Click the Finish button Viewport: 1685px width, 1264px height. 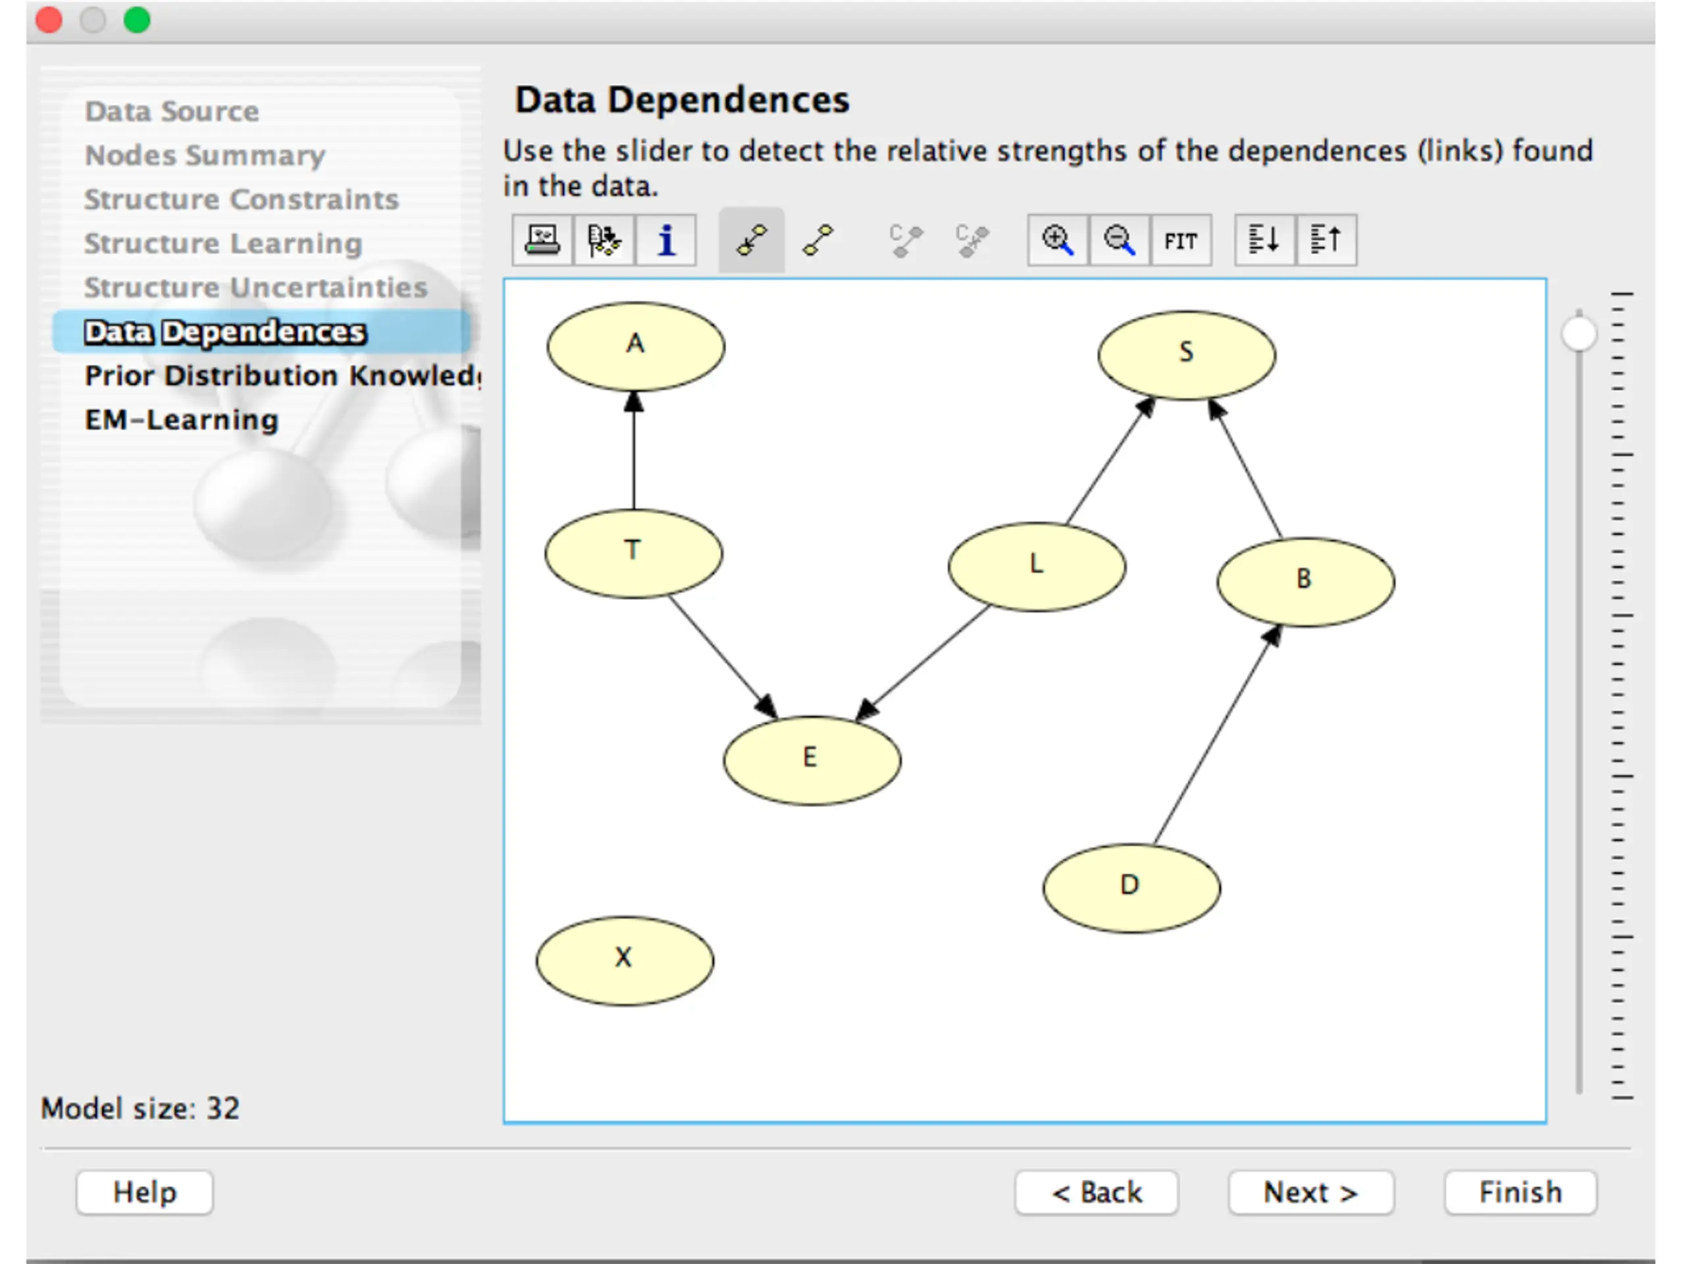1520,1192
